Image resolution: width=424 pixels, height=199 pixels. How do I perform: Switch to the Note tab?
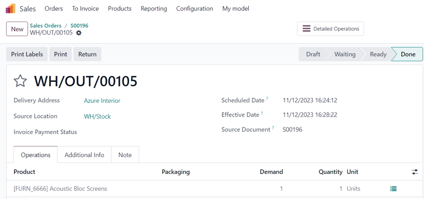click(125, 155)
